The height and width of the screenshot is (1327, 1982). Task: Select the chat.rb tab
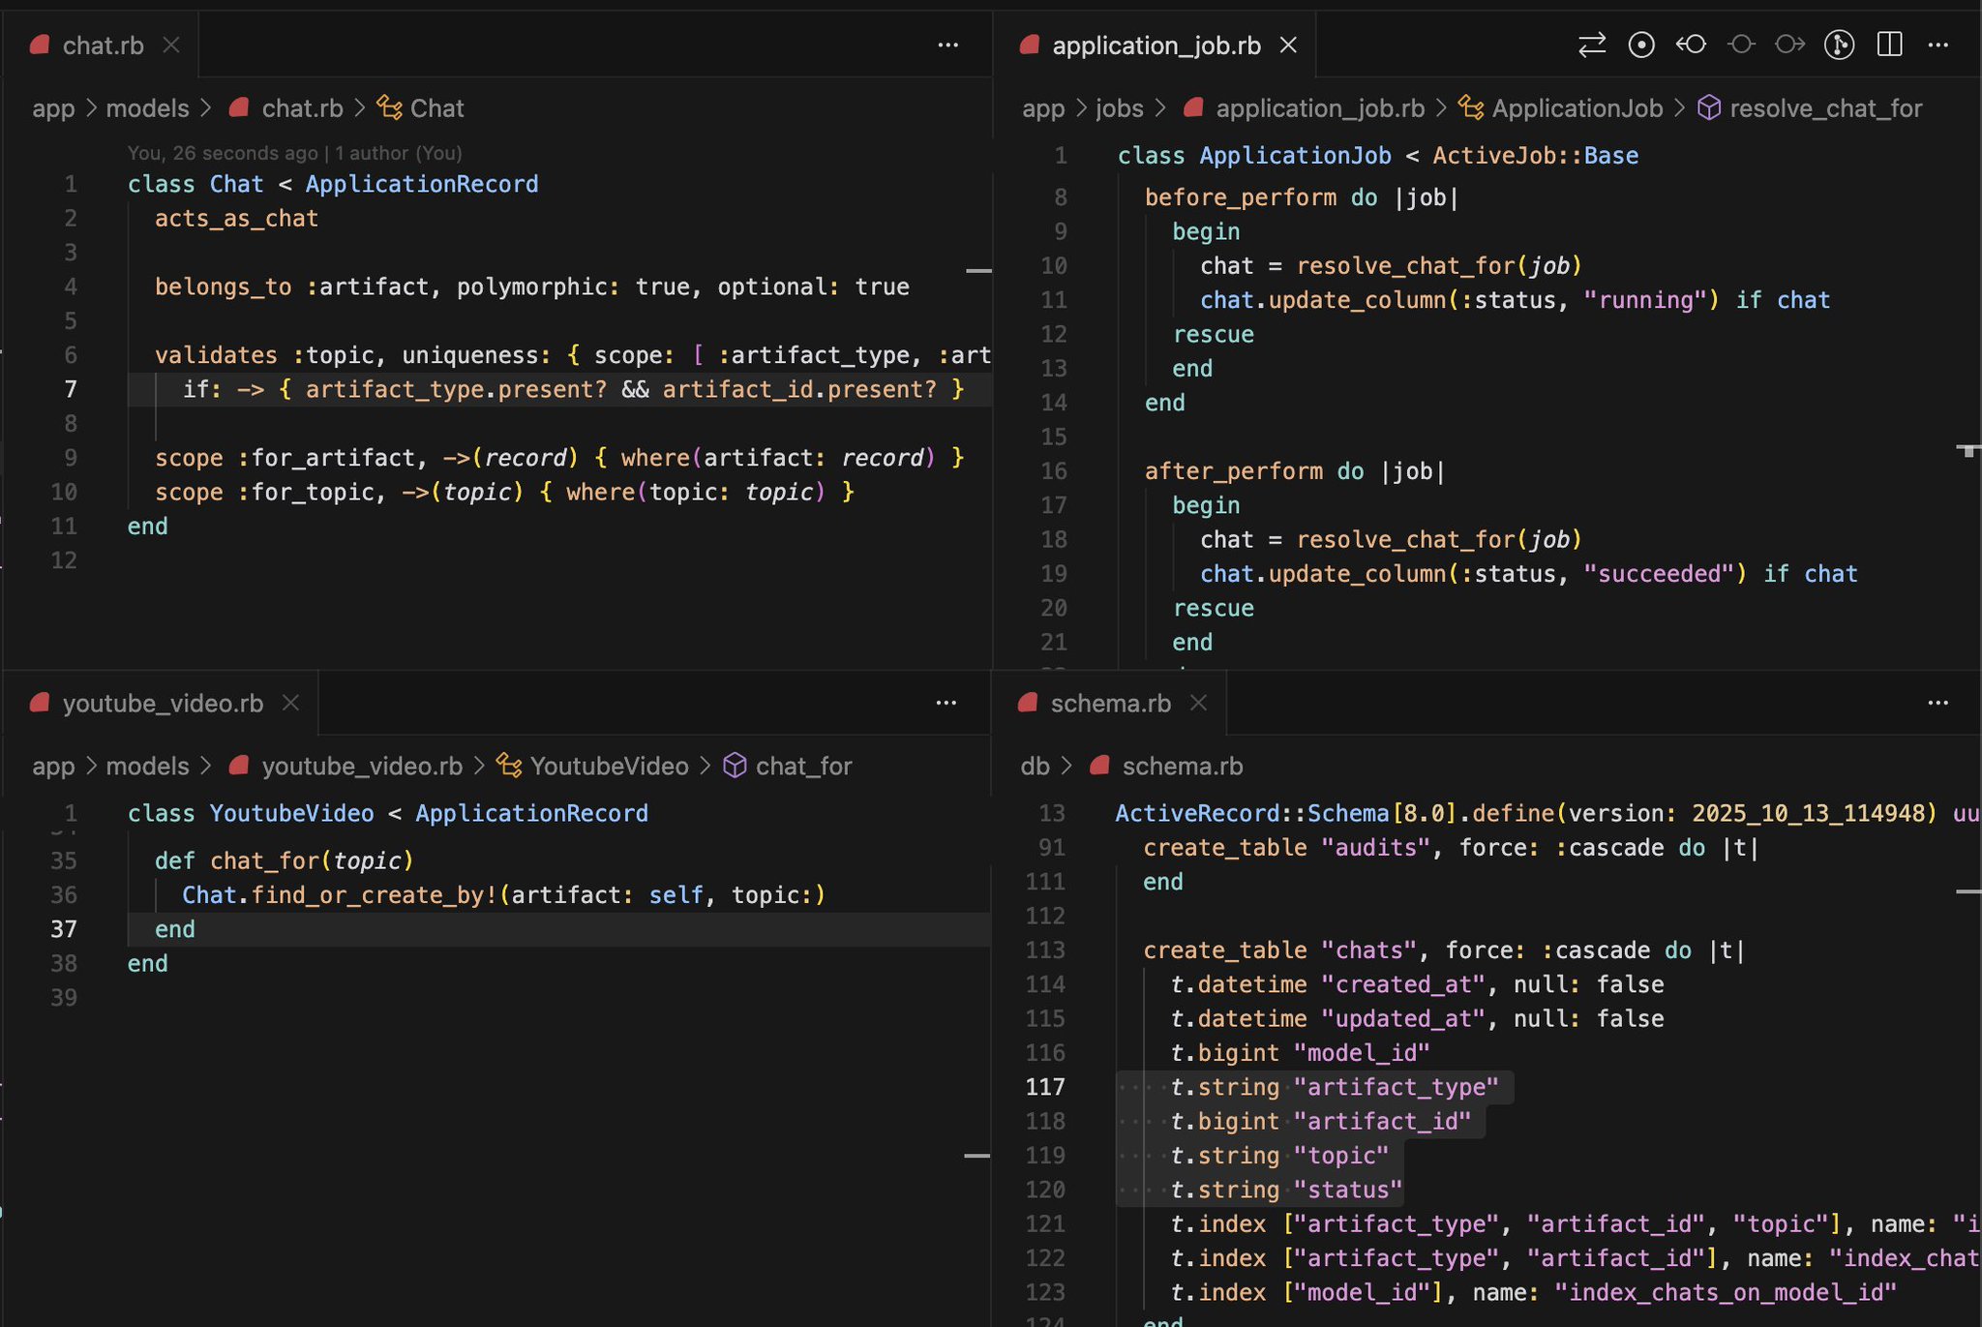pos(102,45)
